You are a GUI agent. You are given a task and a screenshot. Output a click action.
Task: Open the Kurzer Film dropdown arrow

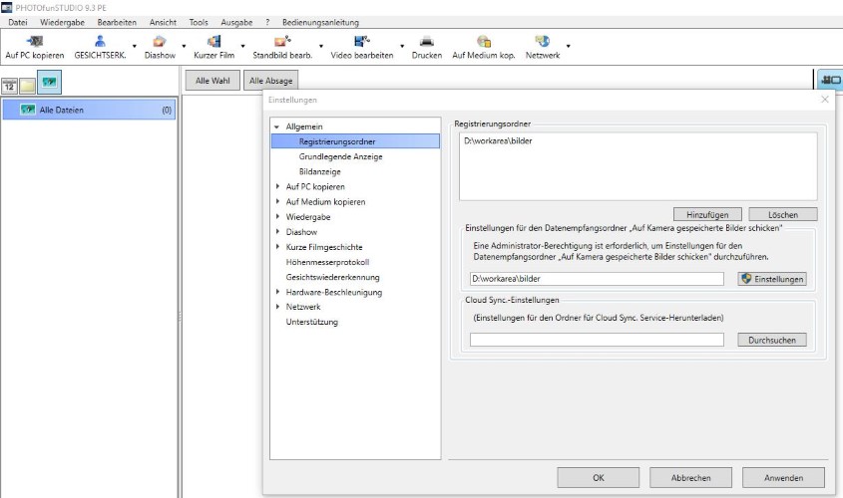point(242,47)
